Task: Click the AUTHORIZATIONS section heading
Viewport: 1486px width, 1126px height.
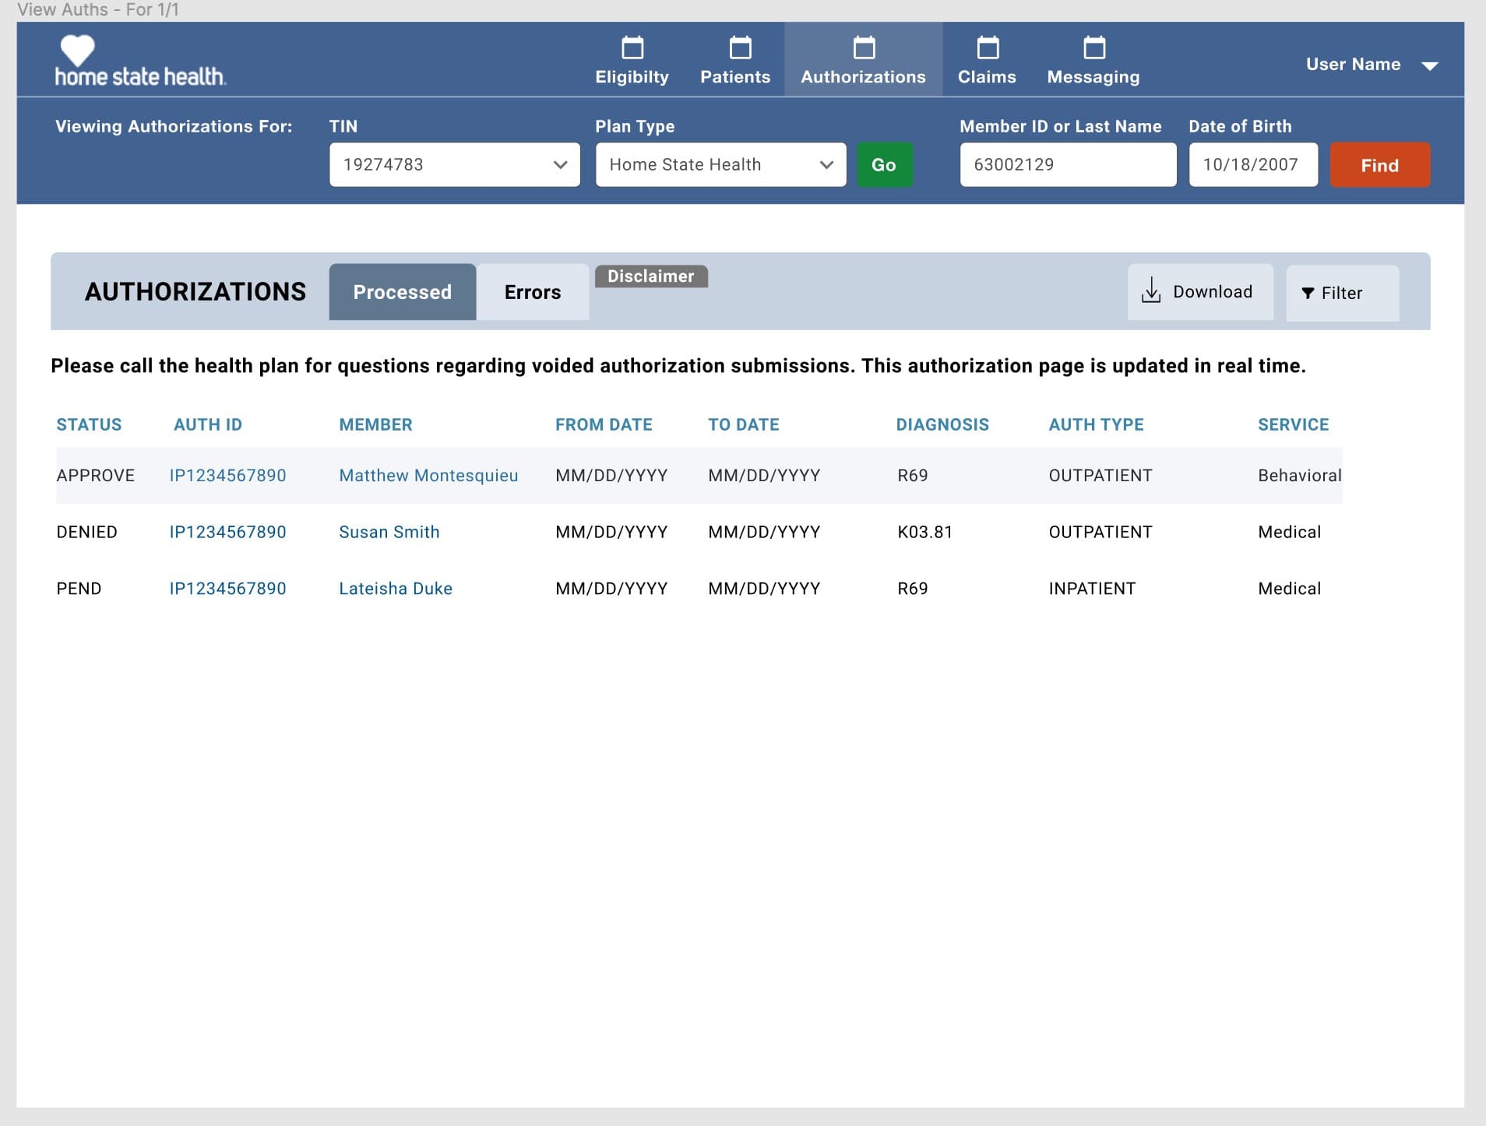Action: [195, 292]
